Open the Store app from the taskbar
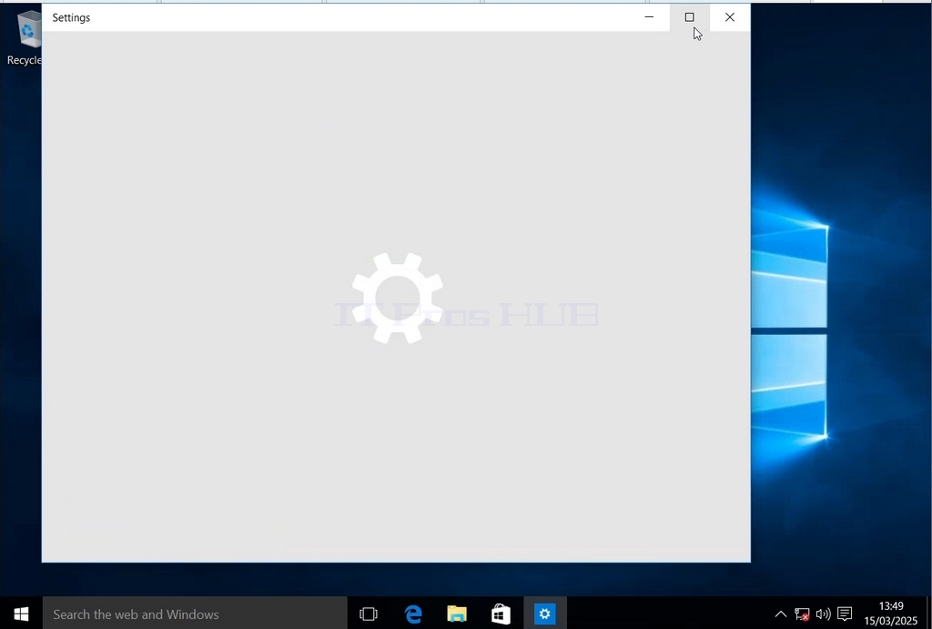The image size is (932, 629). (x=501, y=614)
